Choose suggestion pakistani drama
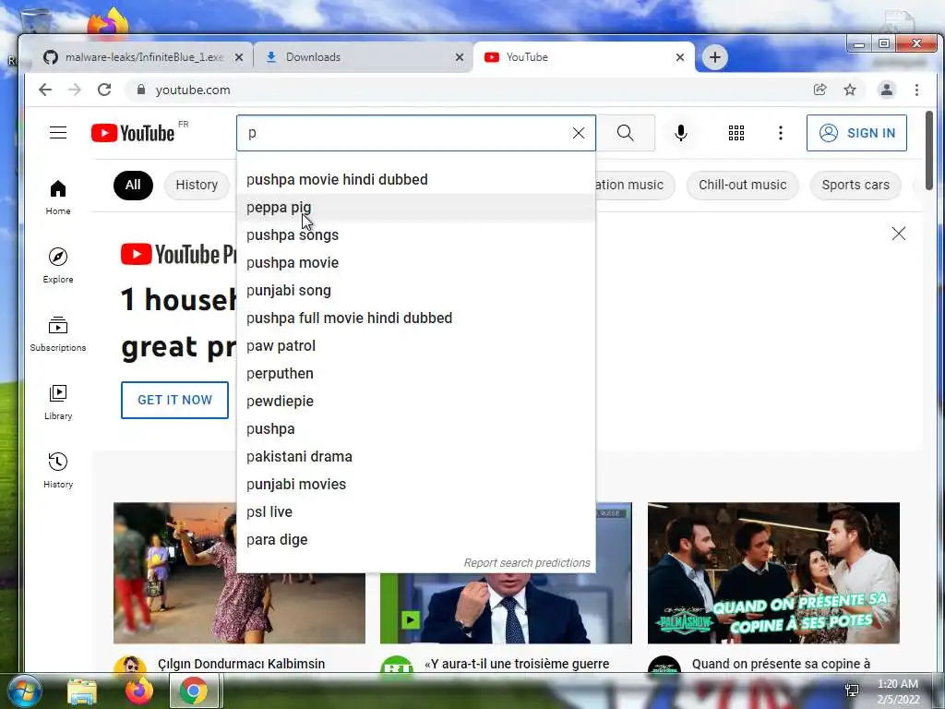Viewport: 945px width, 709px height. pos(416,457)
